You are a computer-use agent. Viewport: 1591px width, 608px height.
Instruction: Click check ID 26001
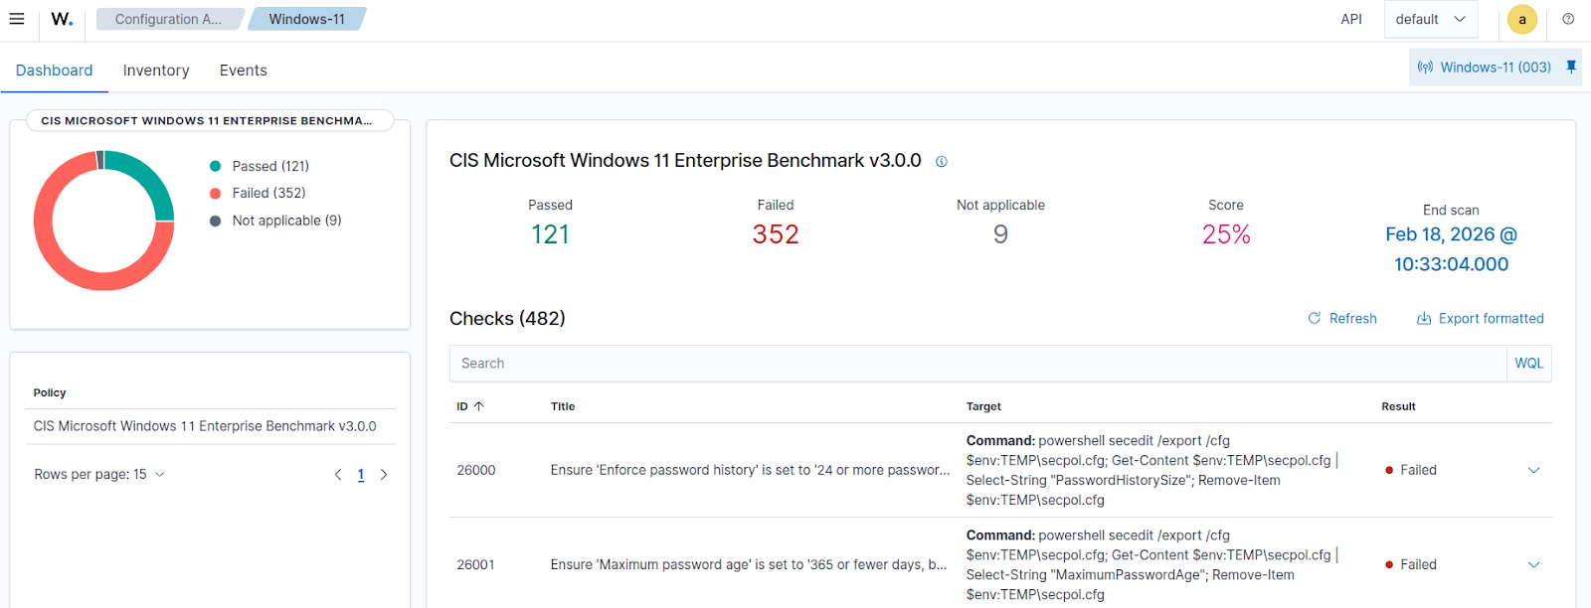476,565
